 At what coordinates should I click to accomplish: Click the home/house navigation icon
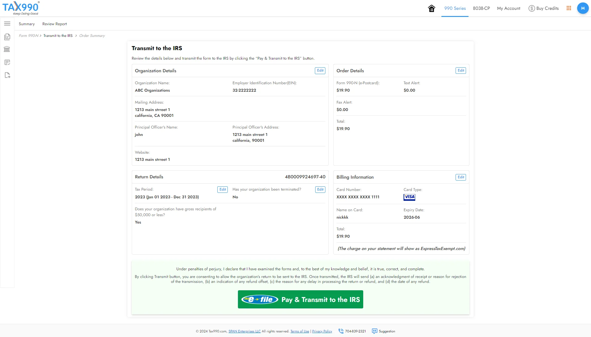point(432,8)
